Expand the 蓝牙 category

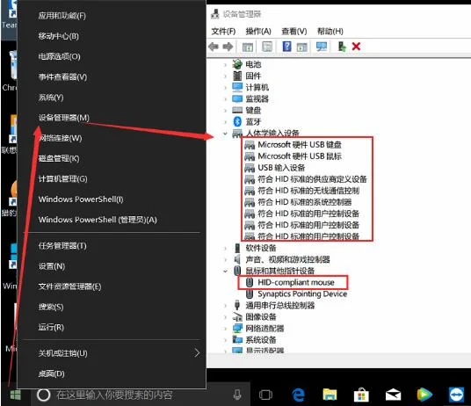[x=225, y=122]
